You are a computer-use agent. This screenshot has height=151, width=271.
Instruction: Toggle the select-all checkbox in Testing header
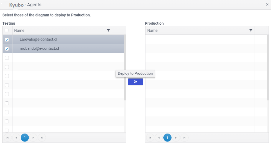(7, 30)
